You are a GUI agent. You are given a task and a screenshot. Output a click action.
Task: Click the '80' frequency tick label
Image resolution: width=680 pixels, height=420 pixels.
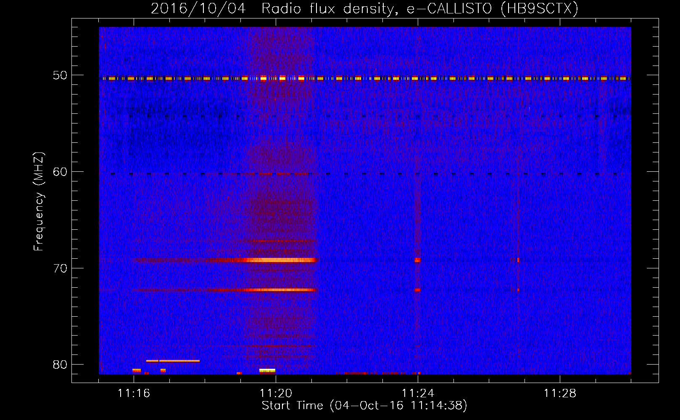pyautogui.click(x=60, y=365)
